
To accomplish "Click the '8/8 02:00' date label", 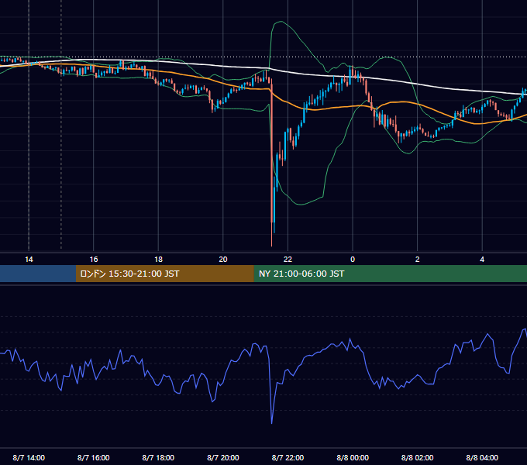I will pos(418,457).
